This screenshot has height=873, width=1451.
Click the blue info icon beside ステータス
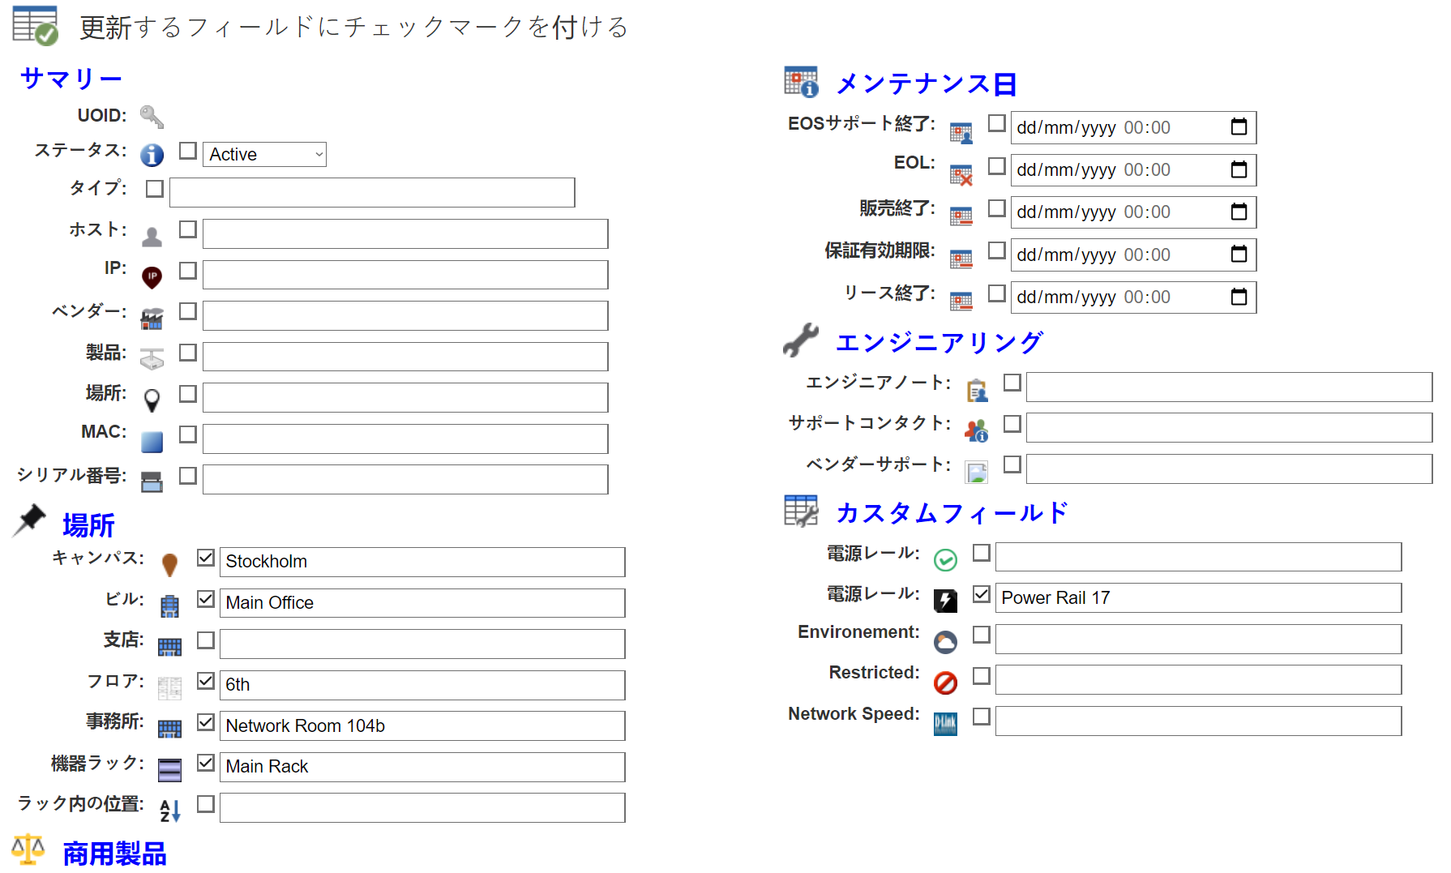click(152, 155)
